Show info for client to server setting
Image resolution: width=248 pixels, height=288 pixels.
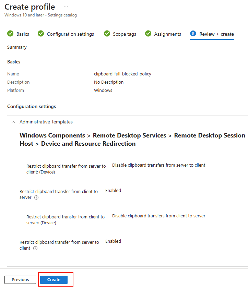coord(36,197)
